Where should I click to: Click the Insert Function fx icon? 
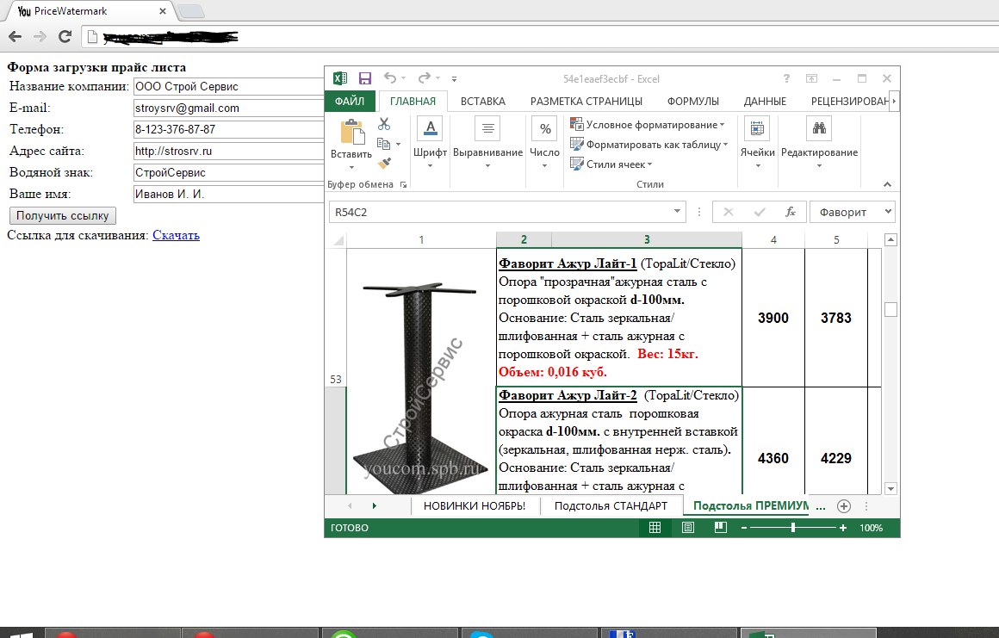[x=790, y=212]
